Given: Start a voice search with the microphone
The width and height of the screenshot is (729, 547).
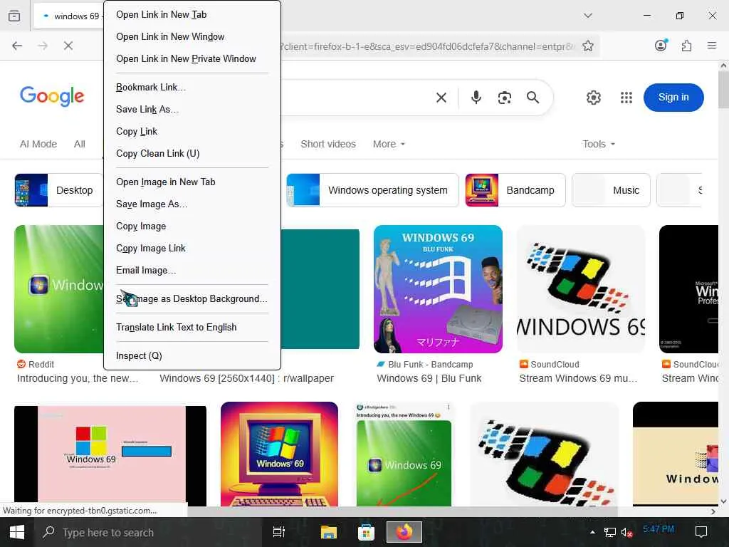Looking at the screenshot, I should (x=476, y=97).
